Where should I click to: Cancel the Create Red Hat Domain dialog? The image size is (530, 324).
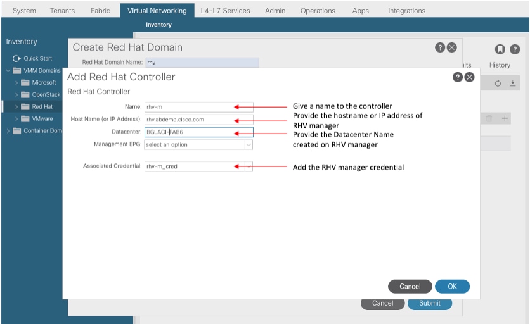pyautogui.click(x=383, y=304)
